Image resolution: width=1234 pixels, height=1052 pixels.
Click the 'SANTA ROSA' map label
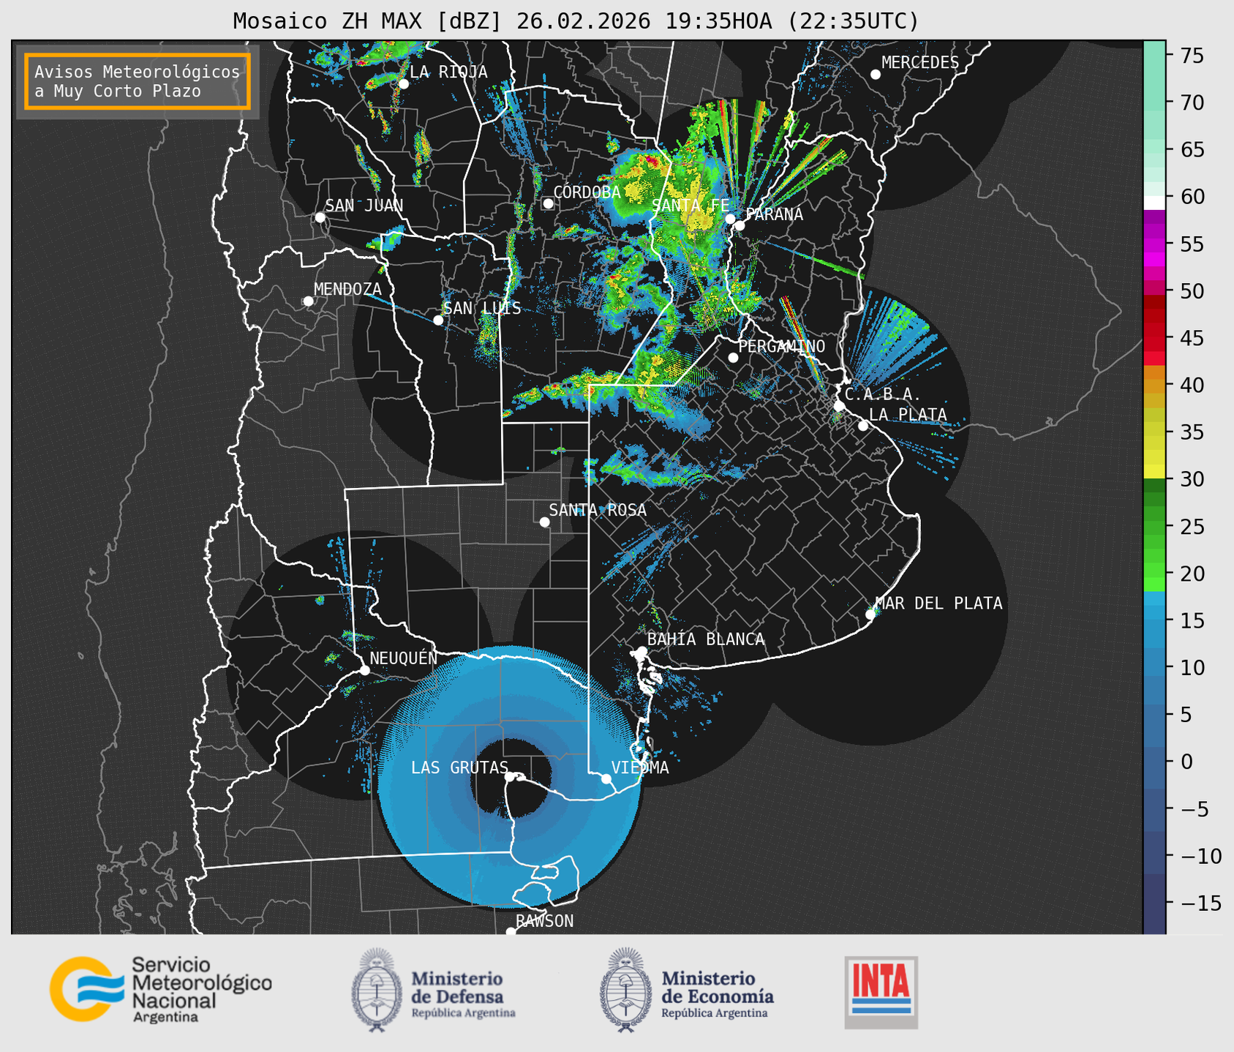pos(598,510)
